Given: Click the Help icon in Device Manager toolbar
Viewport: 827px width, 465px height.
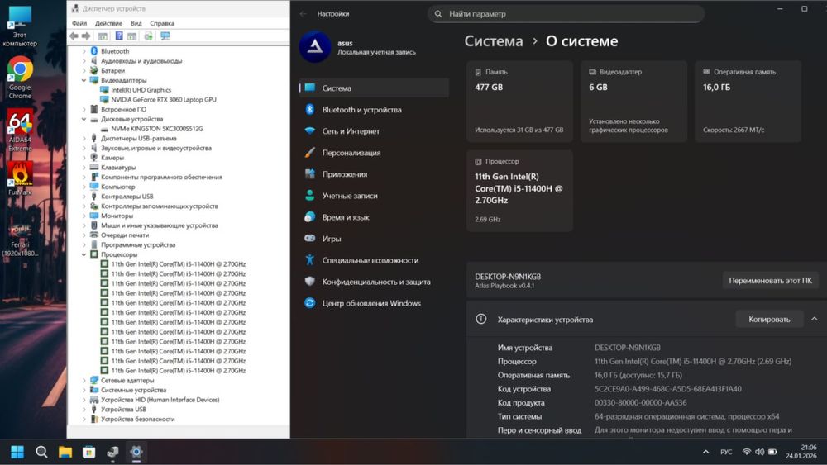Looking at the screenshot, I should [119, 36].
